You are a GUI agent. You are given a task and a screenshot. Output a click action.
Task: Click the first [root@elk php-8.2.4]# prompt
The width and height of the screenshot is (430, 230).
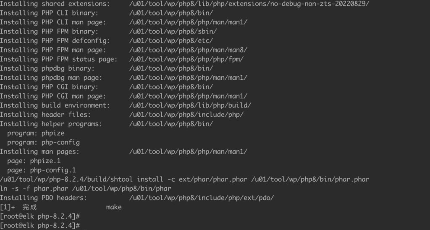[x=40, y=216]
